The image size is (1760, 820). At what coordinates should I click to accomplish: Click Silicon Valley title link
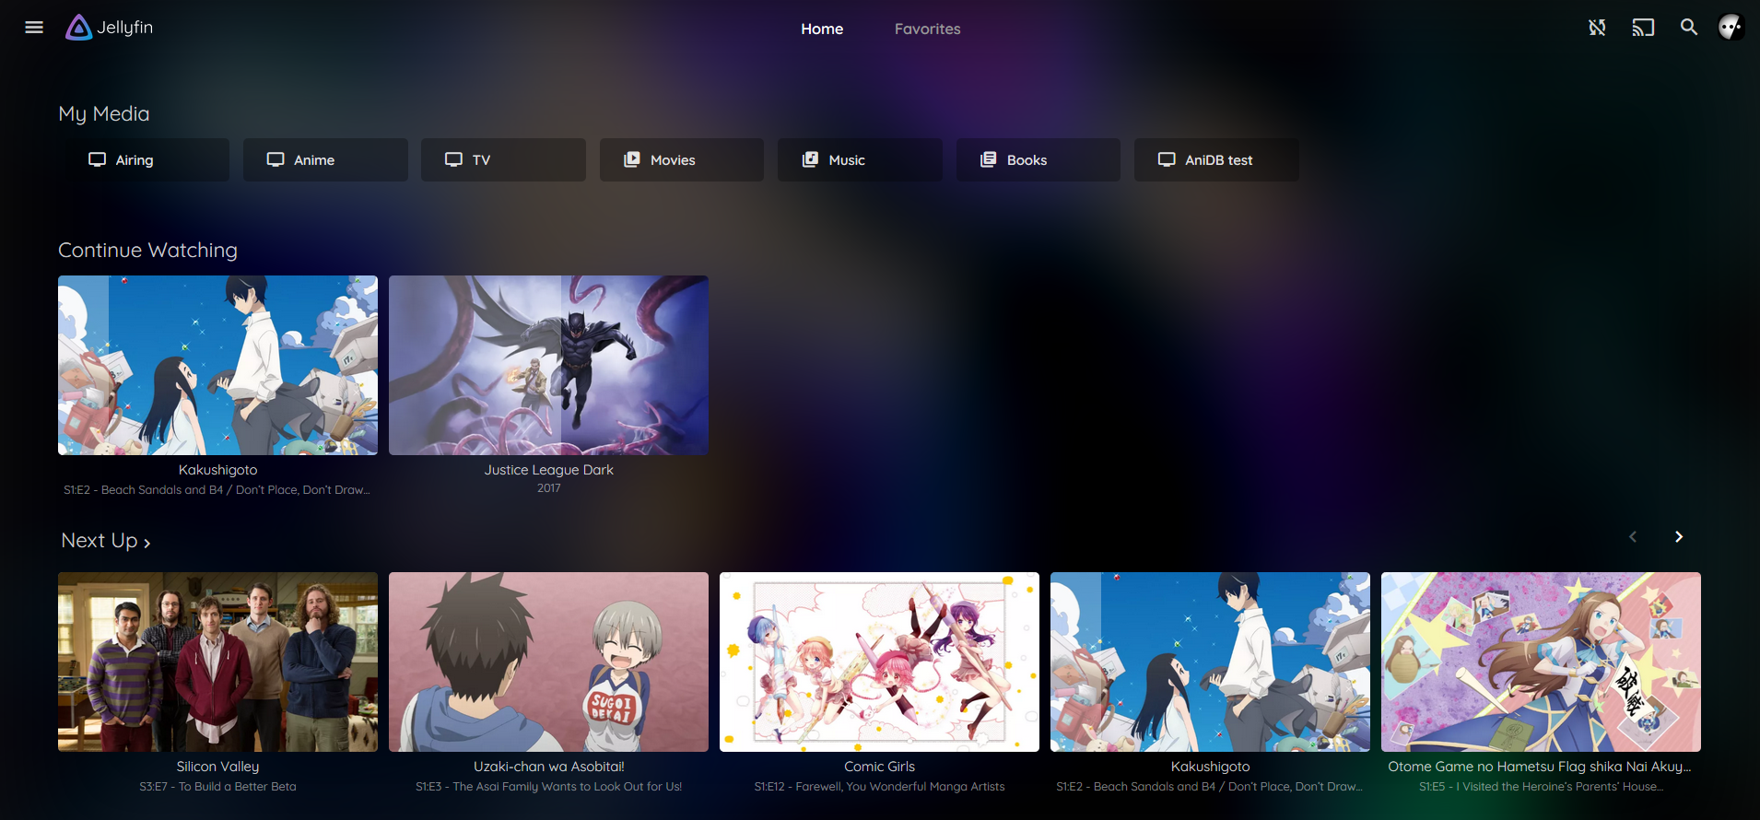click(217, 767)
